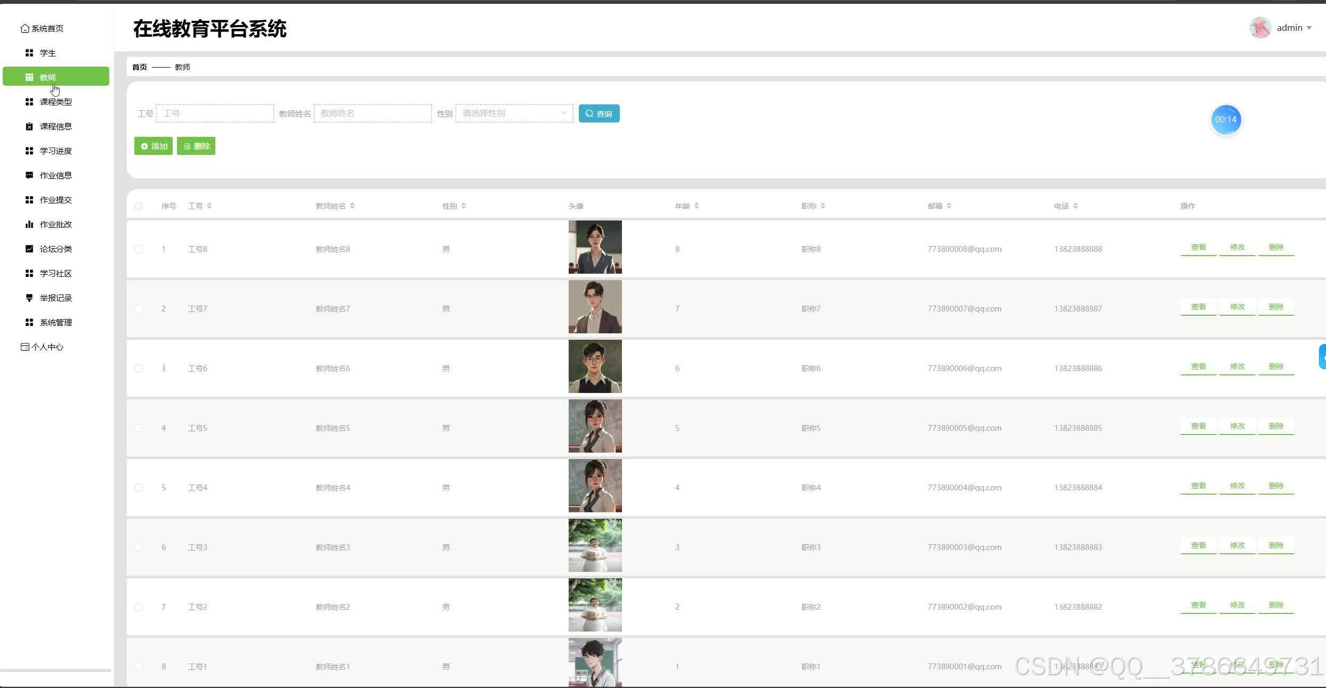
Task: Click the line chart icon beside 论坛分类
Action: [x=29, y=249]
